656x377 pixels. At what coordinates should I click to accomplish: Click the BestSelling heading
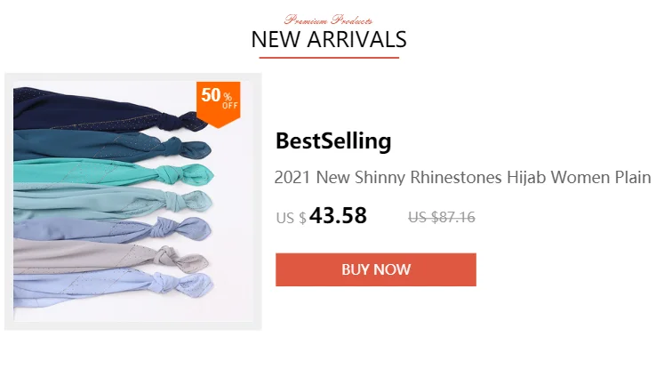pyautogui.click(x=333, y=141)
